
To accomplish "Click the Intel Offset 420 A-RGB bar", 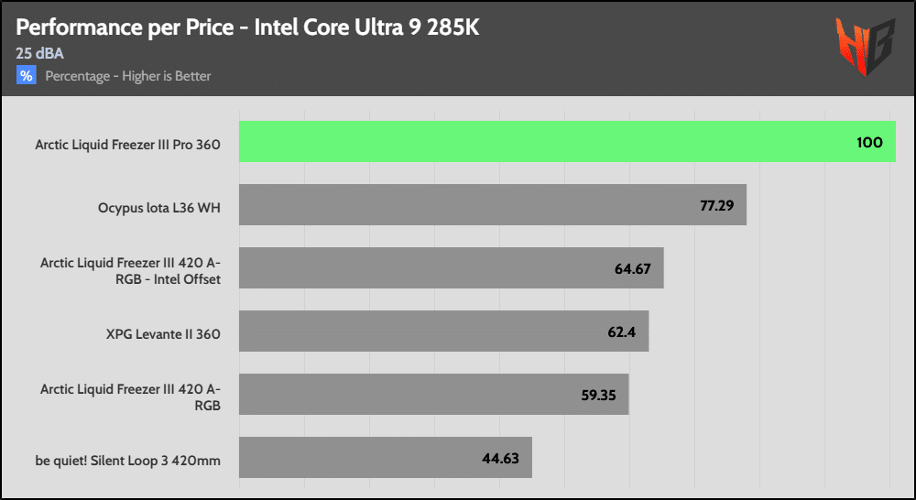I will point(440,268).
